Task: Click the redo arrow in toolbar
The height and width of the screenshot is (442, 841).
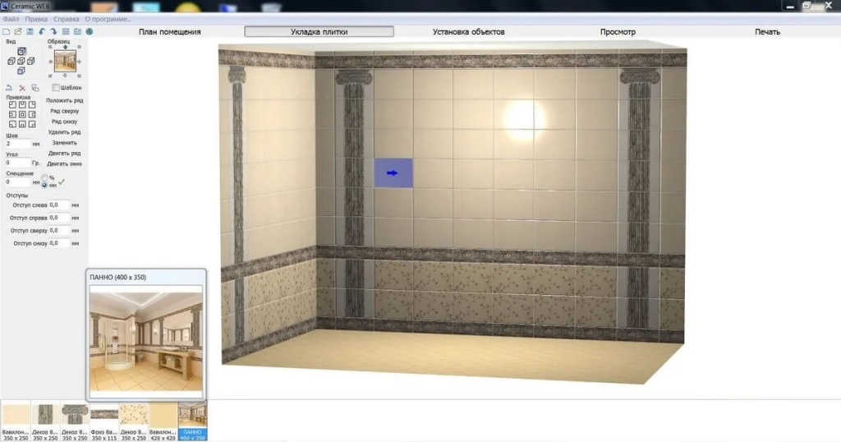Action: click(x=53, y=31)
